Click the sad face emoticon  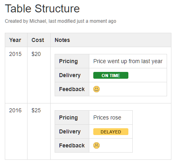click(x=96, y=145)
